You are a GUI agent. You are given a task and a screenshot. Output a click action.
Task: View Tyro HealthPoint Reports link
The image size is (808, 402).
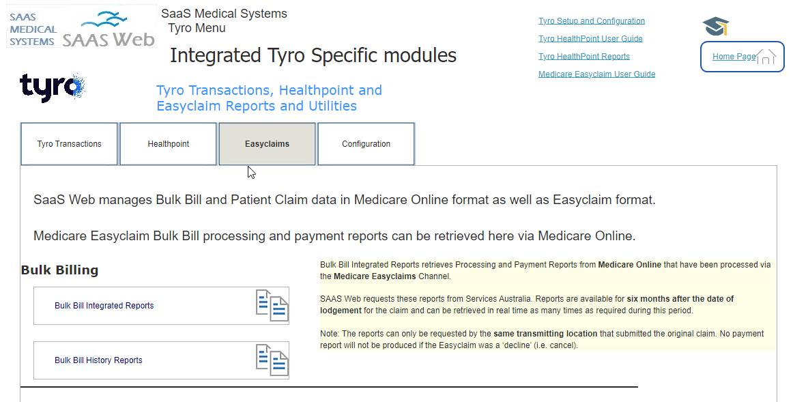[x=584, y=57]
